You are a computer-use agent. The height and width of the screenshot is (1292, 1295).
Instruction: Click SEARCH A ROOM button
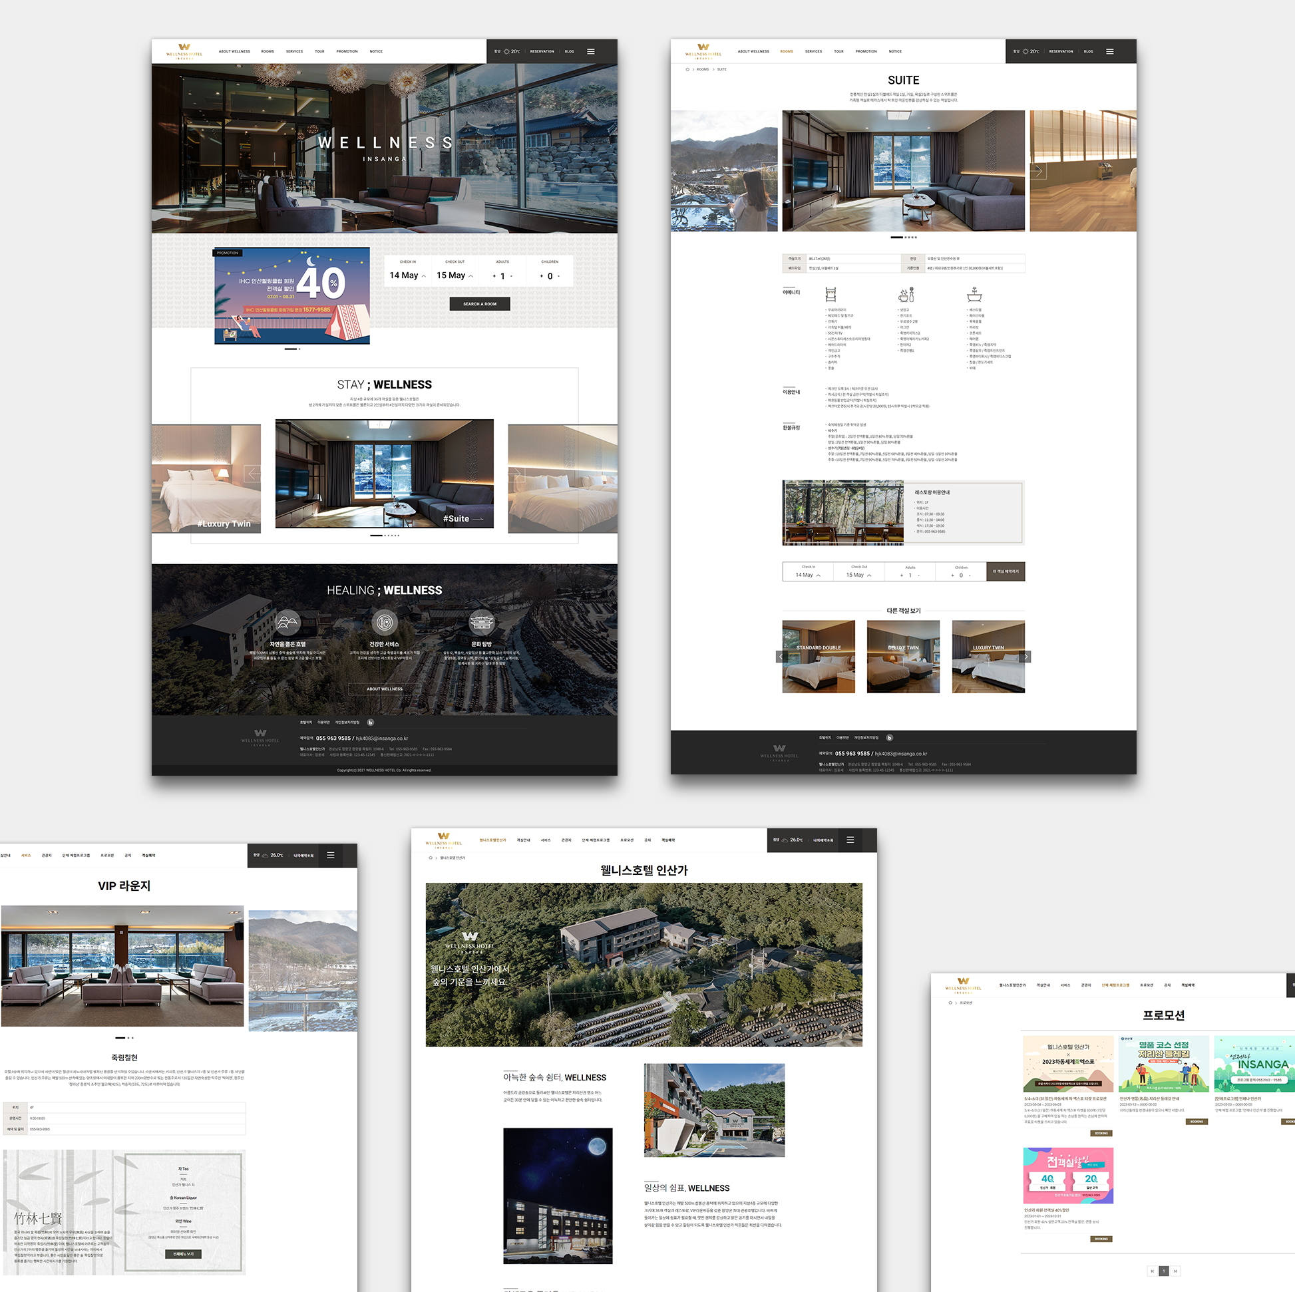point(480,303)
